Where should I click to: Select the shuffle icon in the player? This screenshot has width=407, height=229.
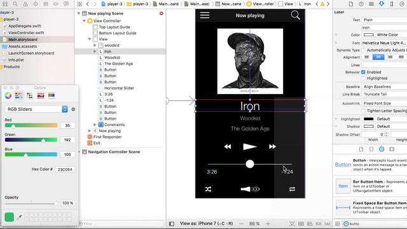click(x=208, y=189)
